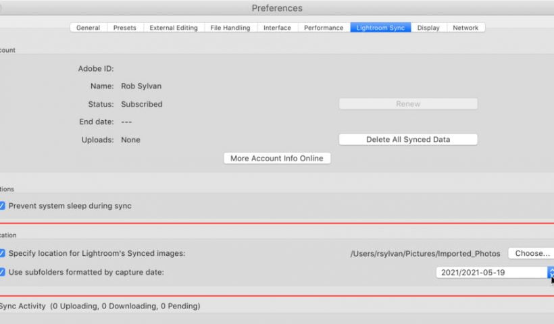Open the Interface preferences tab
Screen dimensions: 554x324
(x=277, y=28)
